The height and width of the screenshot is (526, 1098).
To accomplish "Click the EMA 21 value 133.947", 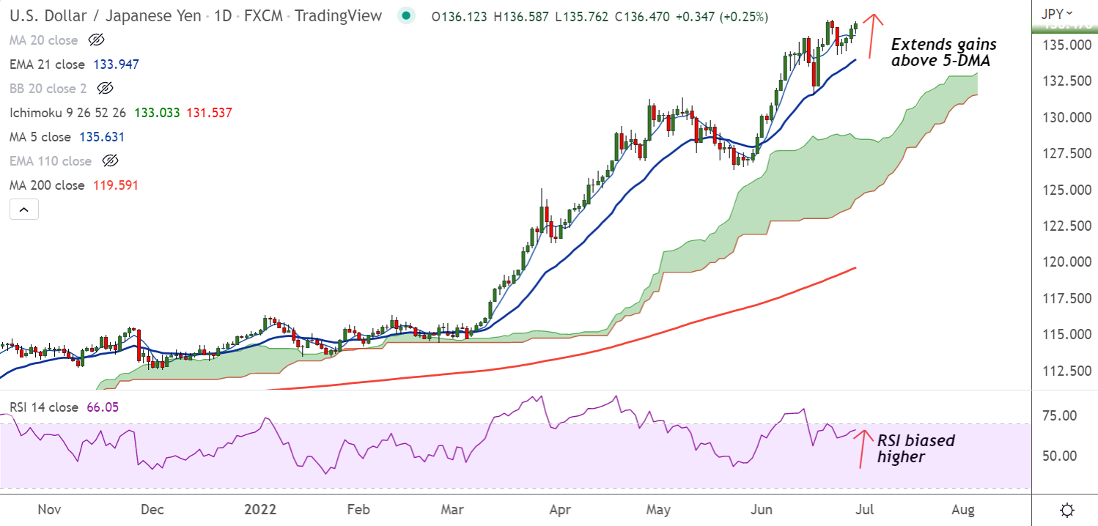I will (x=116, y=64).
